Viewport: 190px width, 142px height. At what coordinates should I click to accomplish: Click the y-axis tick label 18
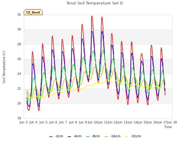(19, 118)
